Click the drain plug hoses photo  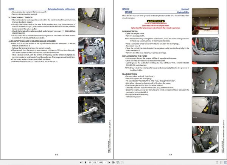[205, 51]
